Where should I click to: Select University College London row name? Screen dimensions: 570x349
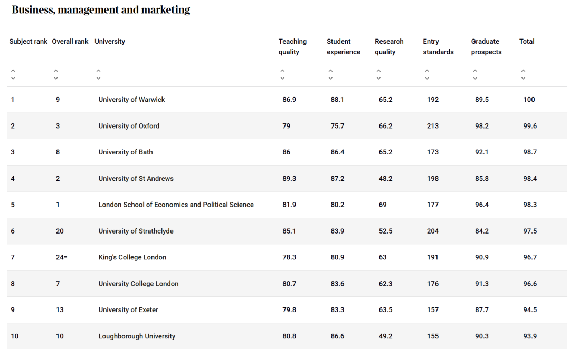click(138, 284)
